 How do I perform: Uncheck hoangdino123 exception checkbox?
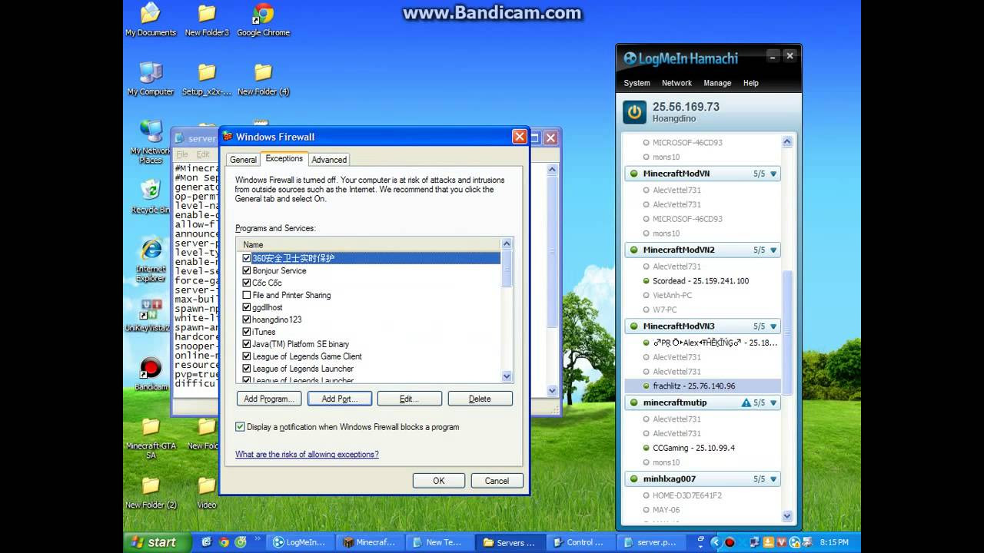(247, 320)
